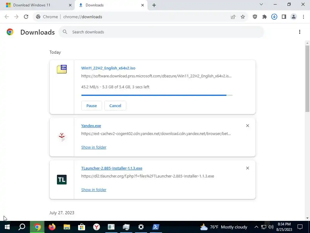Open the Windows Start menu
Viewport: 310px width, 233px height.
click(7, 227)
